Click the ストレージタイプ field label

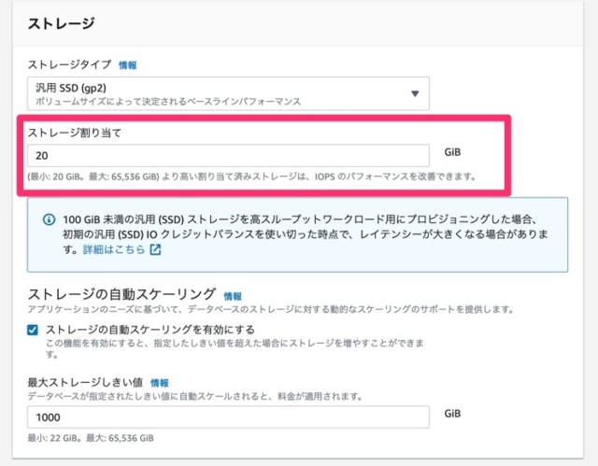[x=68, y=66]
